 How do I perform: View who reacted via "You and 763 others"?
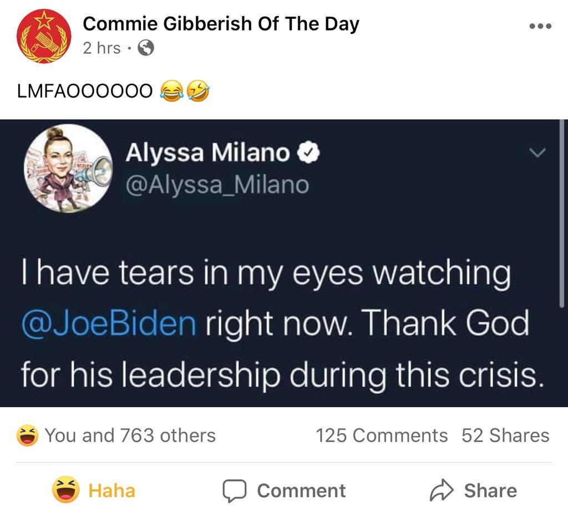coord(130,435)
